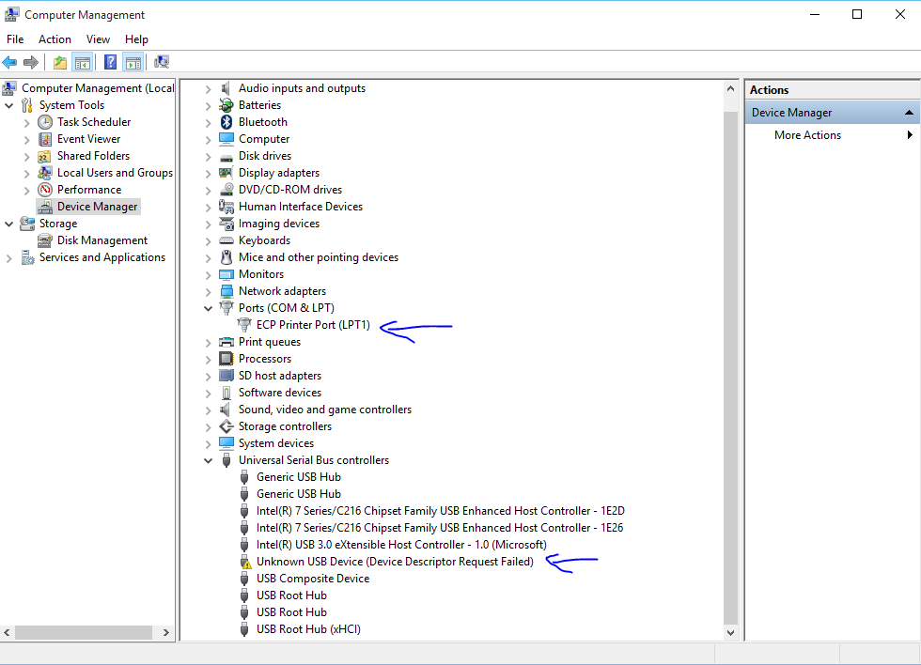The image size is (921, 665).
Task: Select the Host Controller - 1E26 entry
Action: point(440,528)
